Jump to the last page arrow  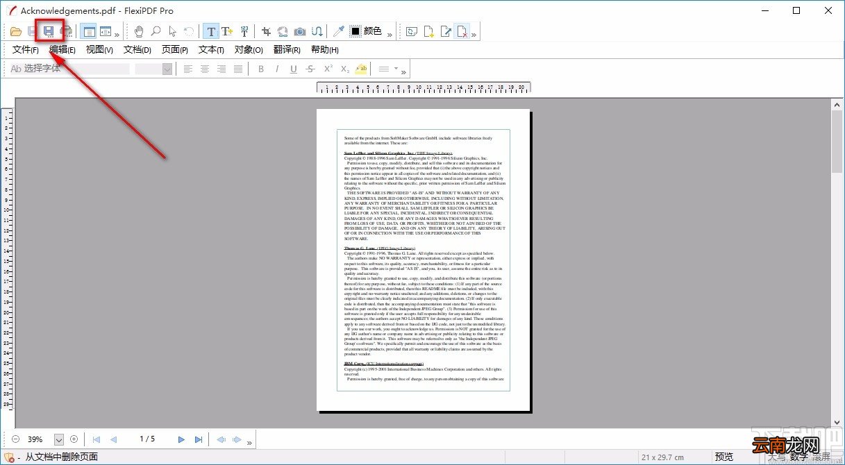199,439
